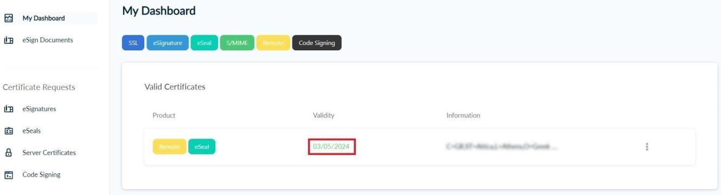
Task: Open the certificate row three-dot menu
Action: tap(647, 147)
